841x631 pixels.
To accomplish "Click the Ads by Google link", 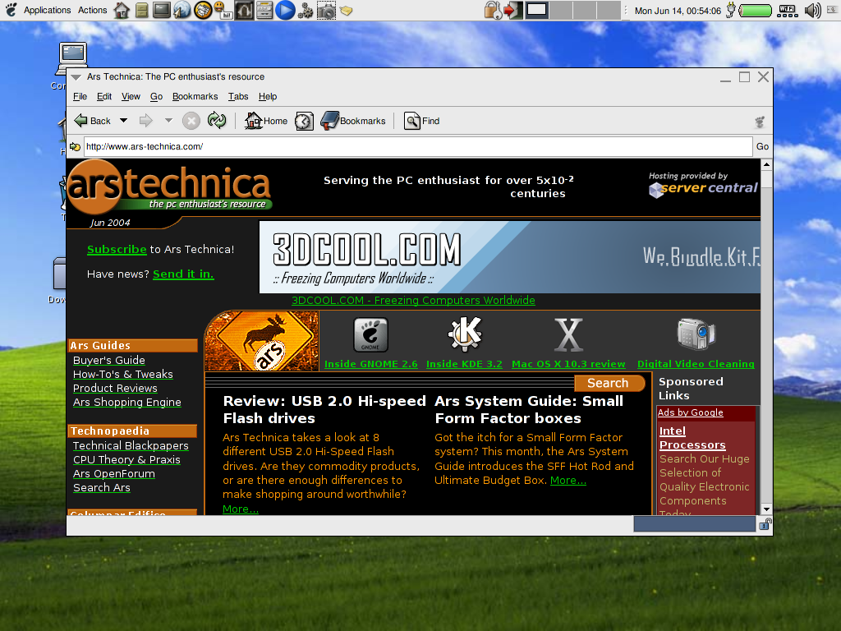I will coord(690,412).
